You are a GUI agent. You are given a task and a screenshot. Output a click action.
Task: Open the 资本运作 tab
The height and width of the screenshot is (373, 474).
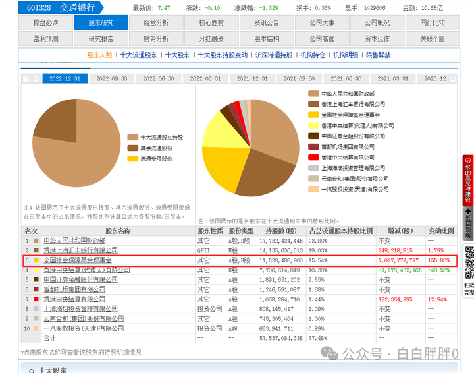(x=377, y=39)
